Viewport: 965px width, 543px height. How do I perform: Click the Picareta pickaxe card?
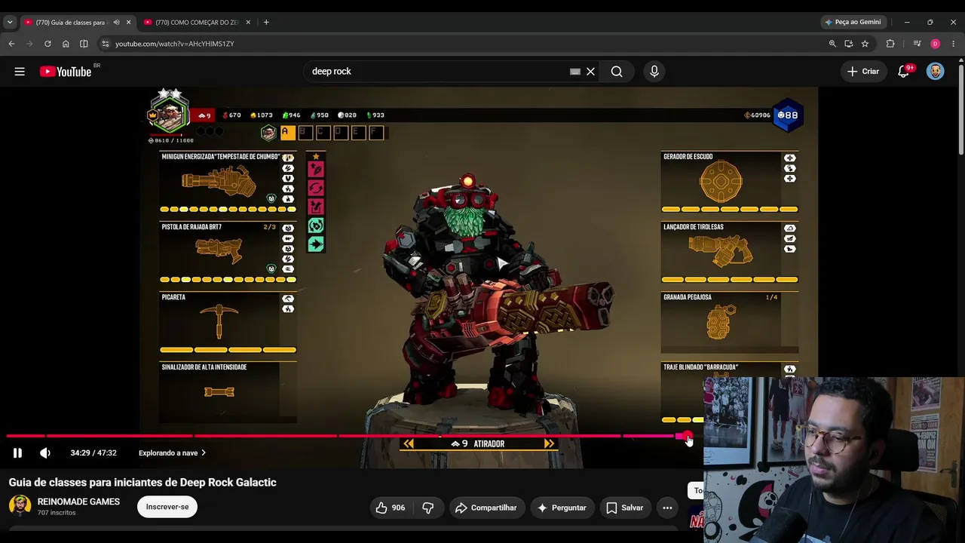click(228, 323)
